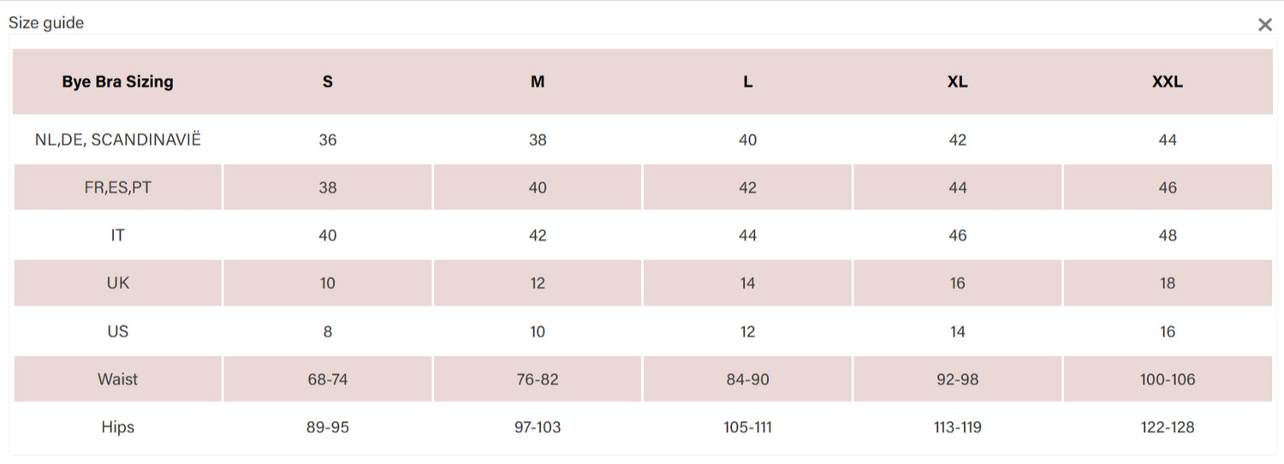
Task: Click the Waist row label
Action: pos(117,379)
